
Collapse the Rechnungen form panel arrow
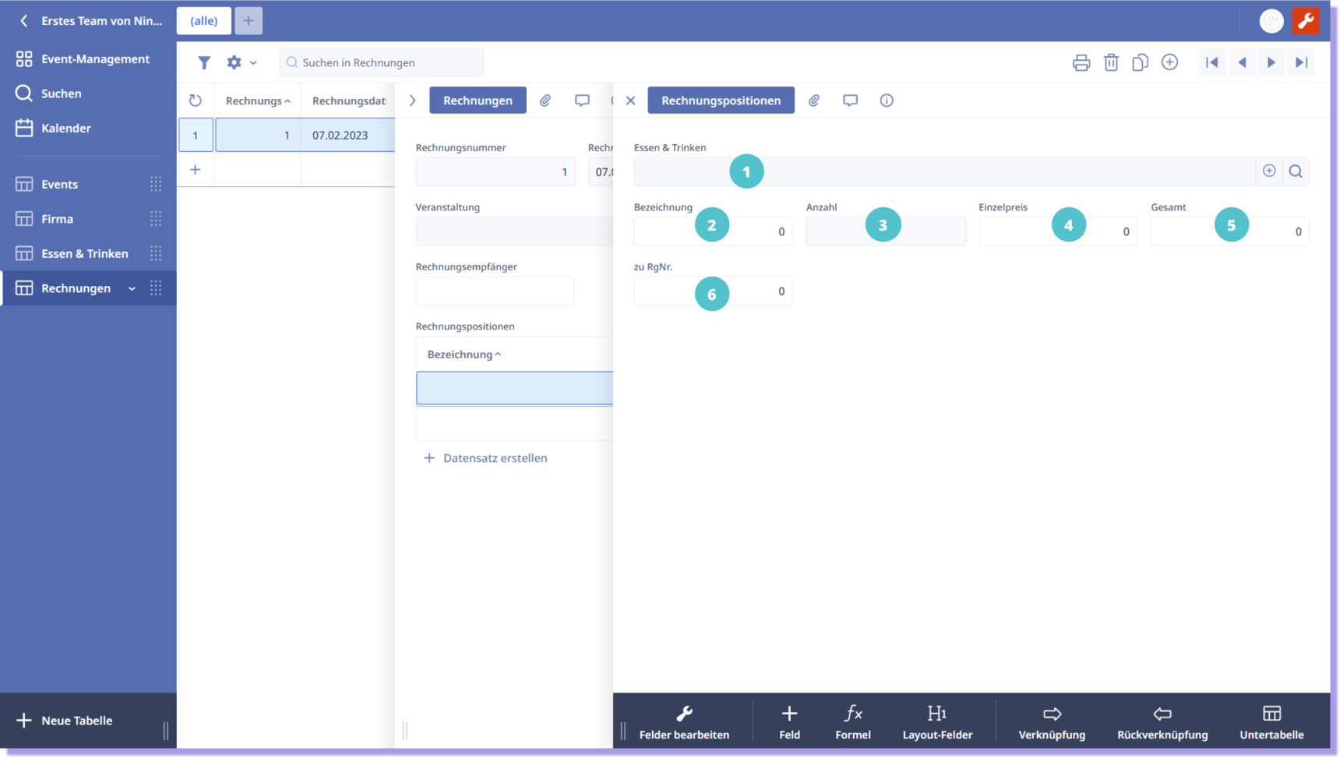[412, 100]
